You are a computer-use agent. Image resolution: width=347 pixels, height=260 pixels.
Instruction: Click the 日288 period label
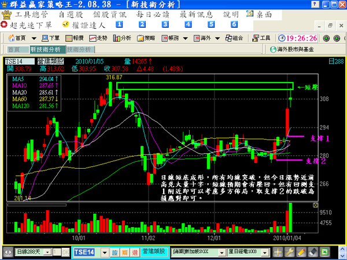tap(336, 61)
